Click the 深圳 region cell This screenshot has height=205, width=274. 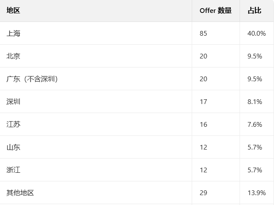(x=13, y=102)
